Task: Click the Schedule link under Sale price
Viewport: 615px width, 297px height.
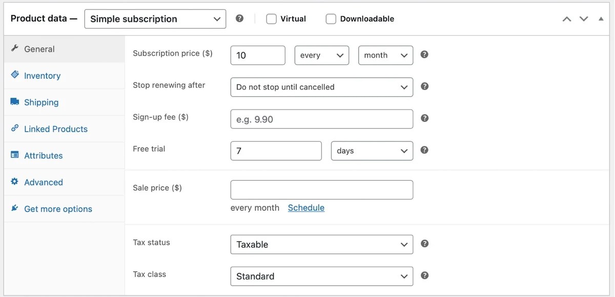Action: point(306,207)
